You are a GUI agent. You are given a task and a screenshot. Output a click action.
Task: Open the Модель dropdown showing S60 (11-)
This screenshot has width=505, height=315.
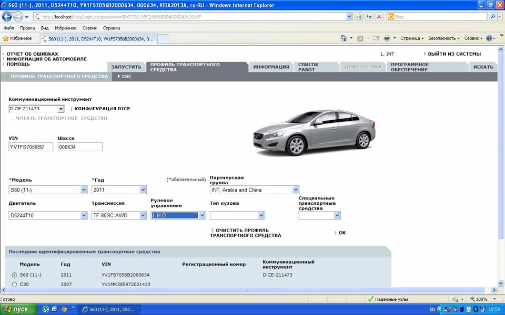point(84,190)
